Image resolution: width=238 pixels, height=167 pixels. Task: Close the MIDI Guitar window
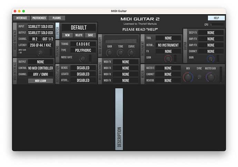(15, 11)
